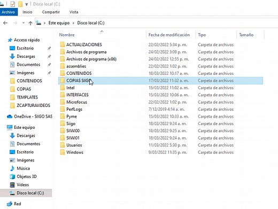Open the Archivo ribbon tab

pos(9,12)
